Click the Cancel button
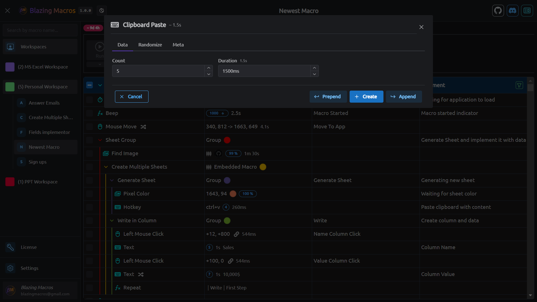Screen dimensions: 537x302 131,97
